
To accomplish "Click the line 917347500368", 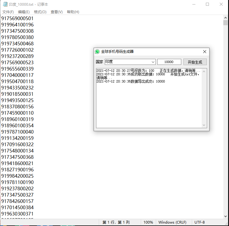I will tap(17, 157).
